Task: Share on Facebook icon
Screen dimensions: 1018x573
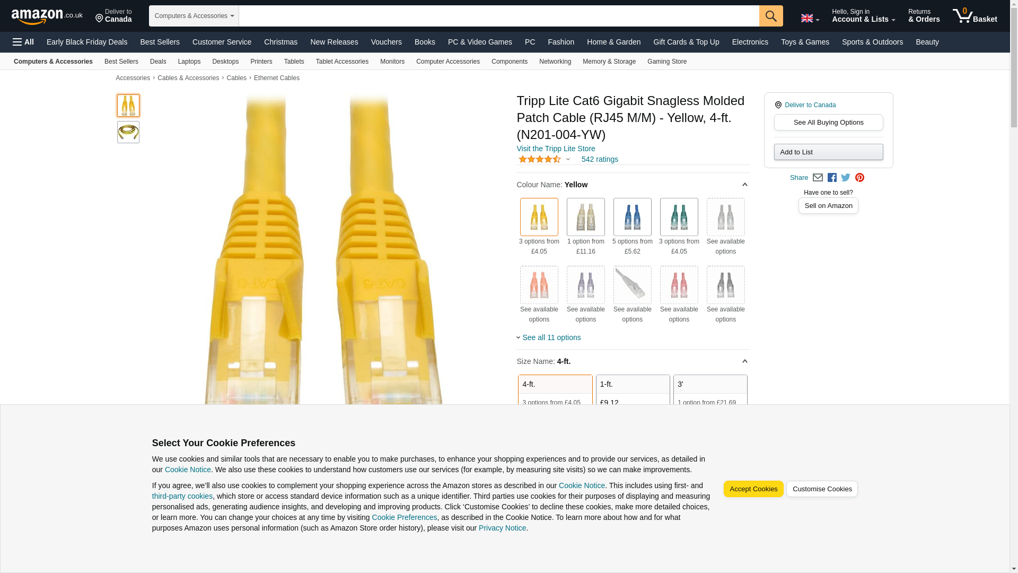Action: point(832,178)
